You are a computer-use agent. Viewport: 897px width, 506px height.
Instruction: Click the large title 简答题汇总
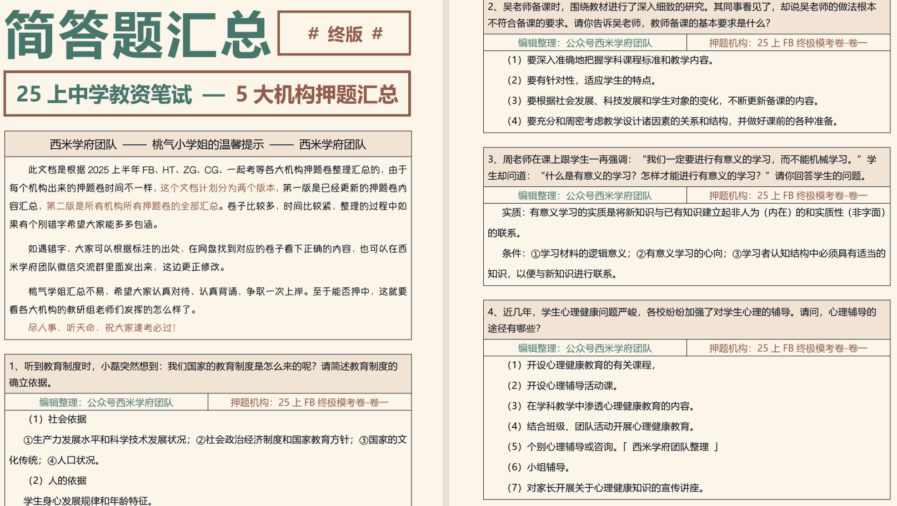(x=138, y=34)
